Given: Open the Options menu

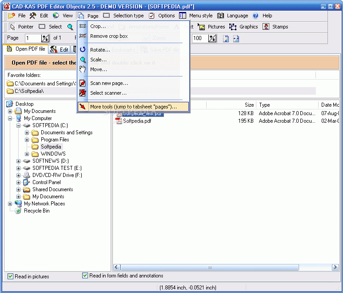Looking at the screenshot, I should [x=162, y=16].
